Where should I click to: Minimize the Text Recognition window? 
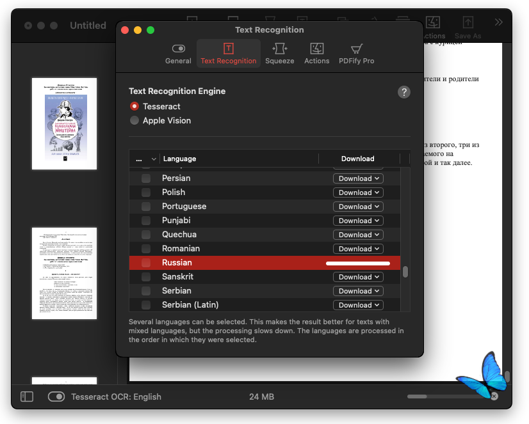(138, 30)
